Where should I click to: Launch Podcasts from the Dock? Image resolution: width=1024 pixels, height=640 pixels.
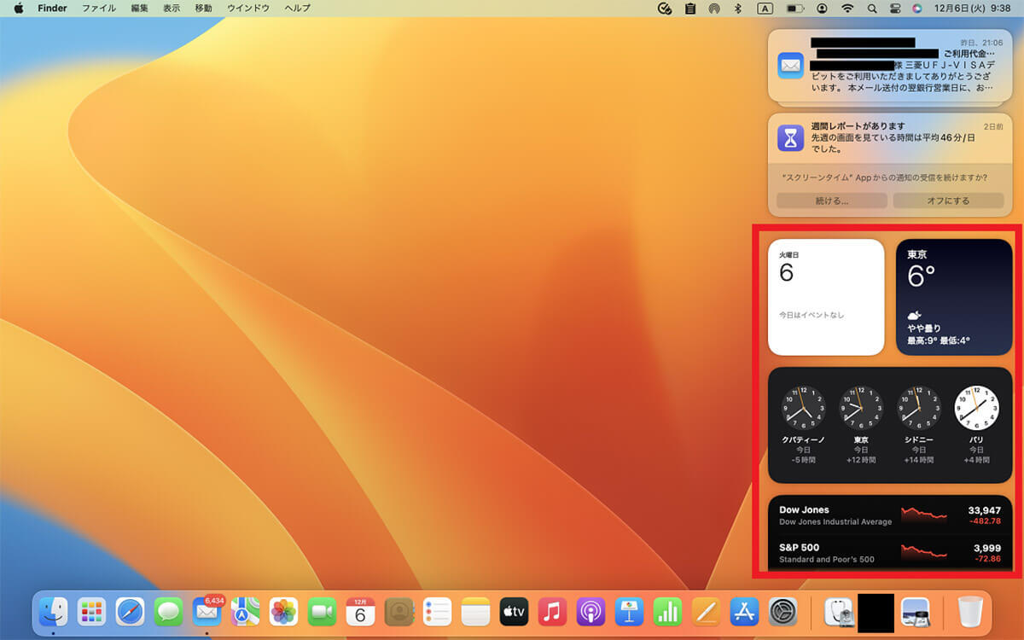[591, 611]
